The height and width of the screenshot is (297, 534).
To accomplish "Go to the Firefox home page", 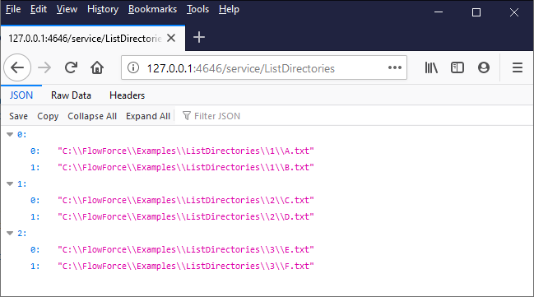I will tap(97, 67).
